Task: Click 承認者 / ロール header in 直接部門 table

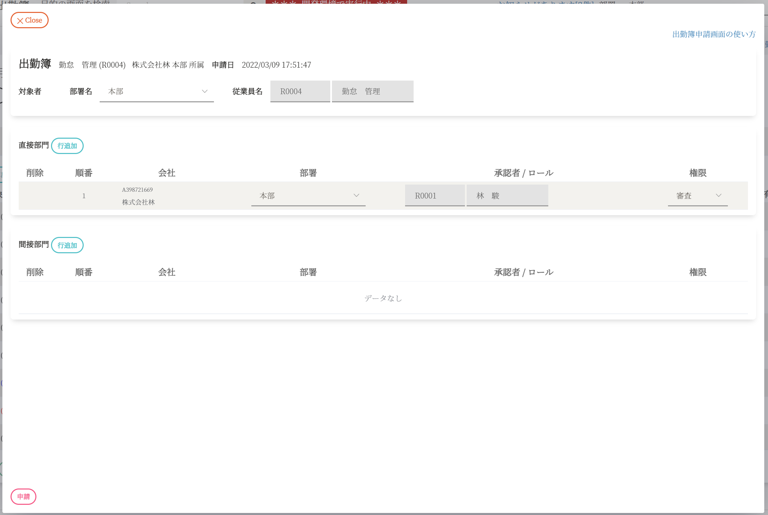Action: pos(523,173)
